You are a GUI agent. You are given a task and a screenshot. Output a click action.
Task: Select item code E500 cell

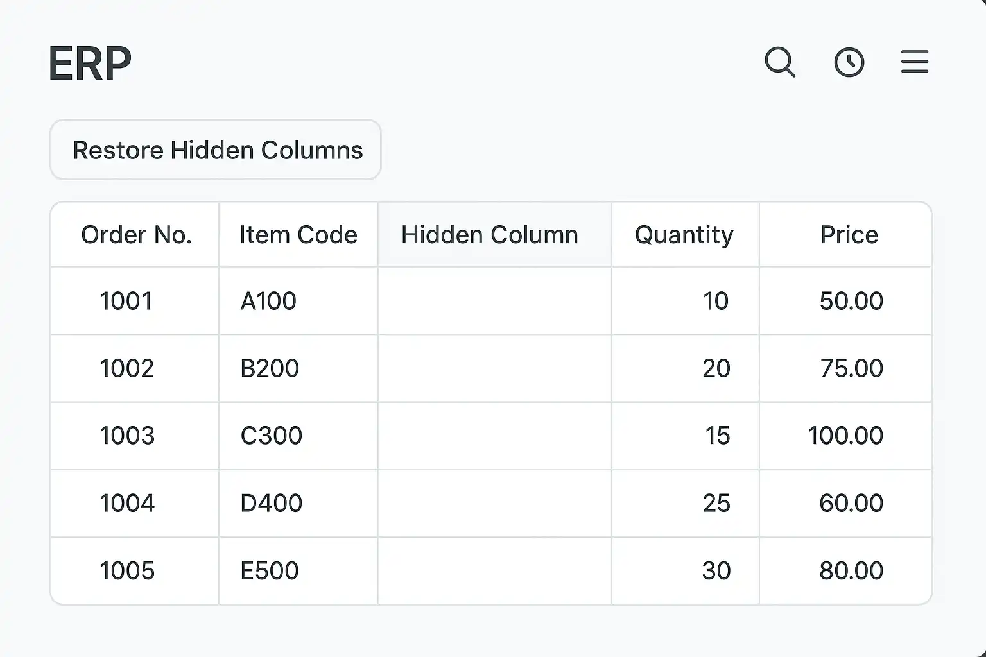coord(270,570)
